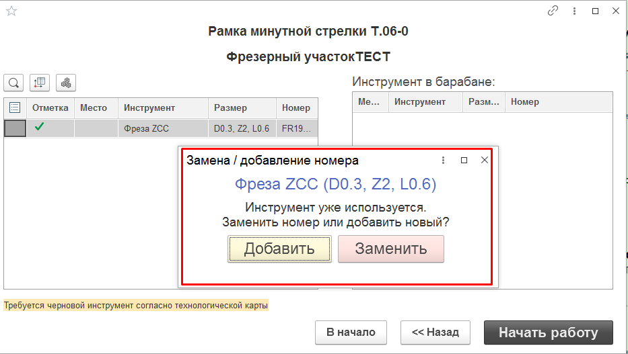Click the technological card layout icon
628x354 pixels.
(40, 83)
